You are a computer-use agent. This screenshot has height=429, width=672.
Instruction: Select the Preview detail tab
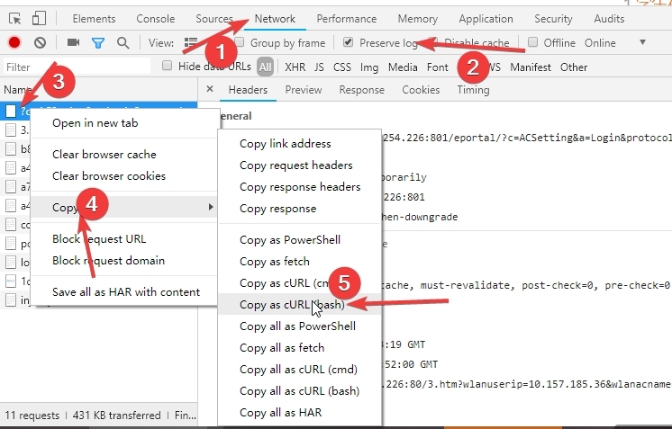tap(304, 90)
